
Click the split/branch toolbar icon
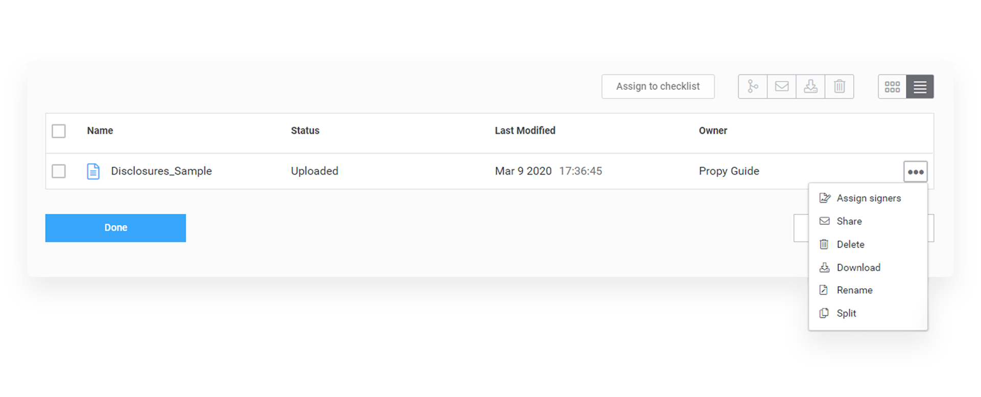tap(753, 86)
